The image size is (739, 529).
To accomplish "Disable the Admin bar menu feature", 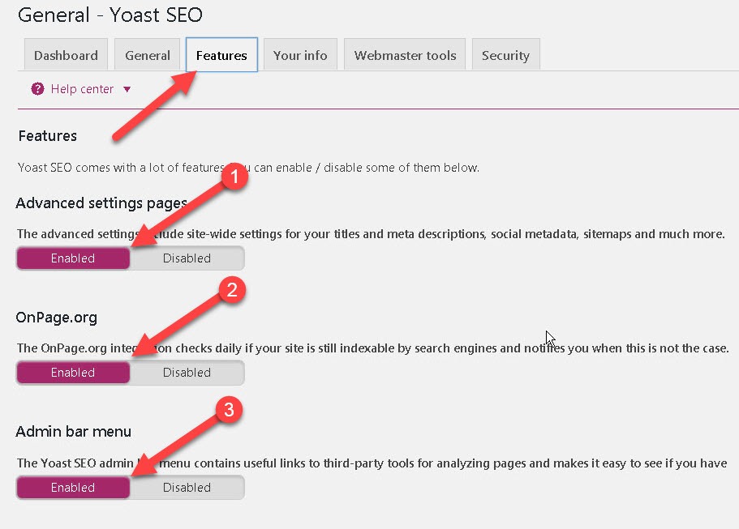I will [187, 487].
